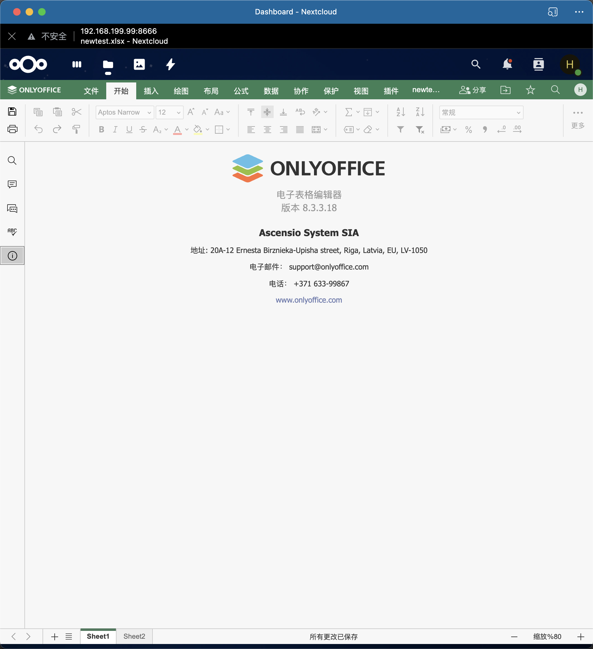
Task: Click the Copy icon
Action: click(x=38, y=112)
